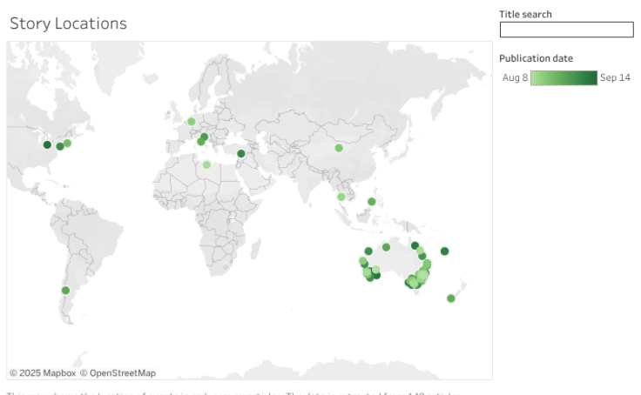Viewport: 641px width, 395px height.
Task: Select the story dot in New Zealand
Action: (451, 298)
